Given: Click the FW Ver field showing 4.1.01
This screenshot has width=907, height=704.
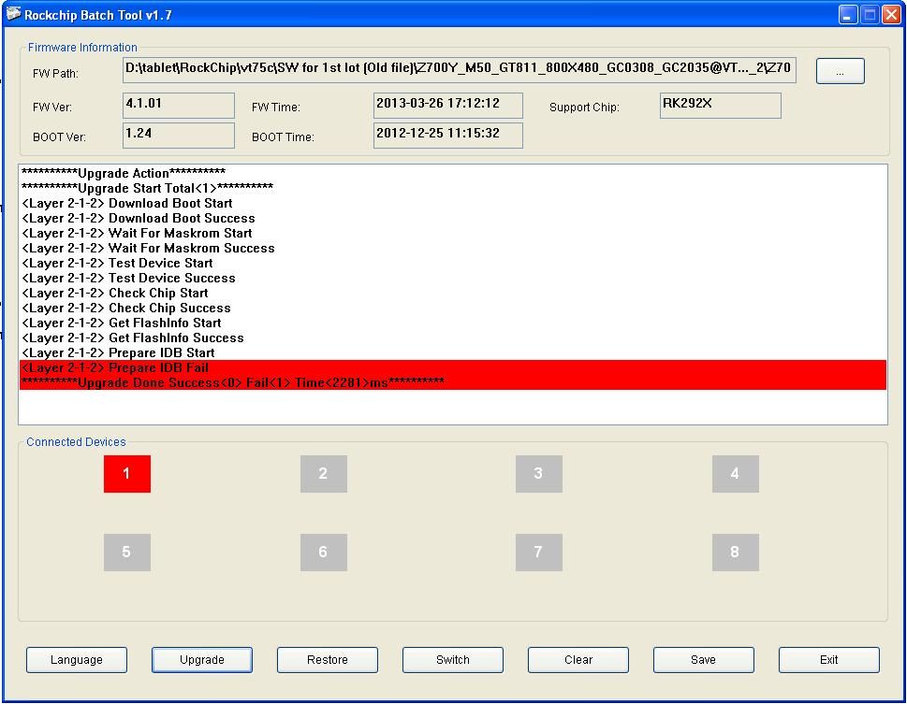Looking at the screenshot, I should coord(178,105).
